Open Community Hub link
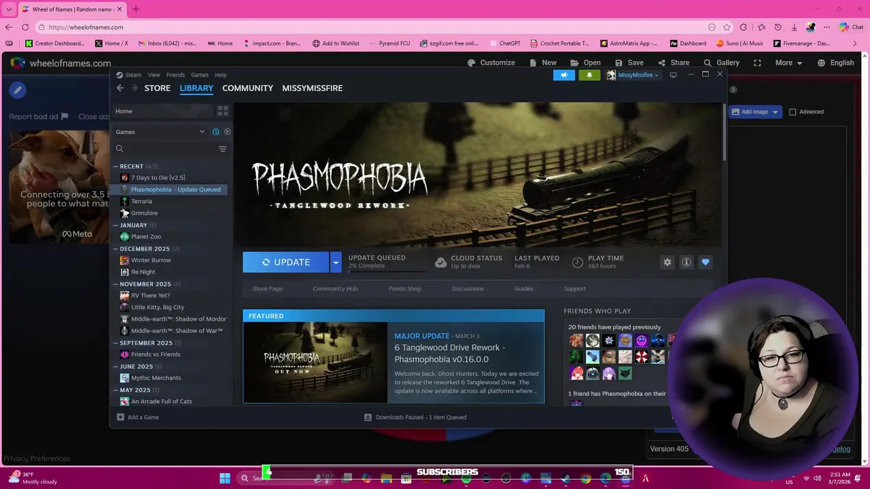870x489 pixels. [x=335, y=289]
